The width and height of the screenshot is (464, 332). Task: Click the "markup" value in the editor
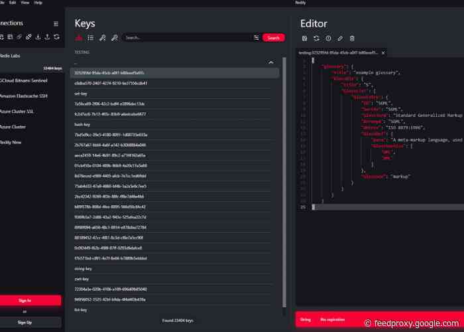pos(400,177)
